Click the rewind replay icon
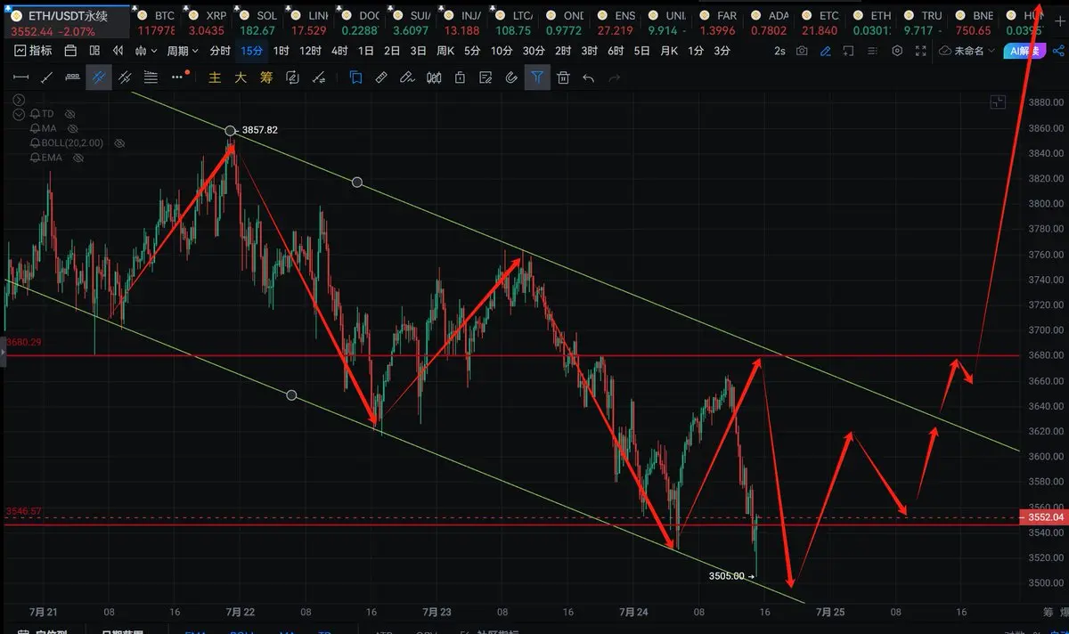Viewport: 1069px width, 634px height. pyautogui.click(x=118, y=51)
